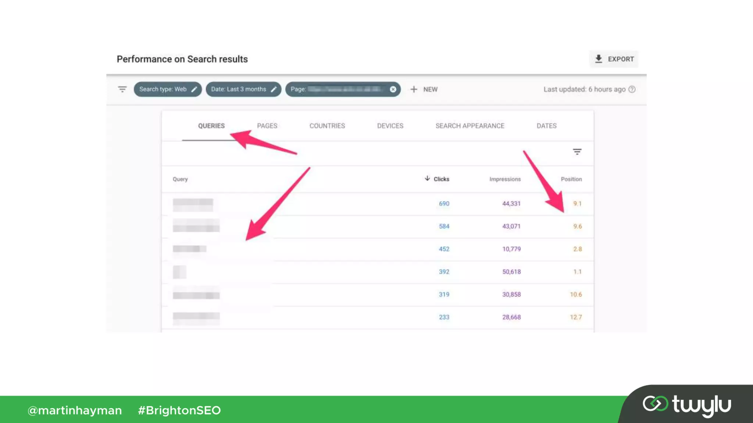The height and width of the screenshot is (423, 753).
Task: Open table filter icon above Position
Action: 577,152
